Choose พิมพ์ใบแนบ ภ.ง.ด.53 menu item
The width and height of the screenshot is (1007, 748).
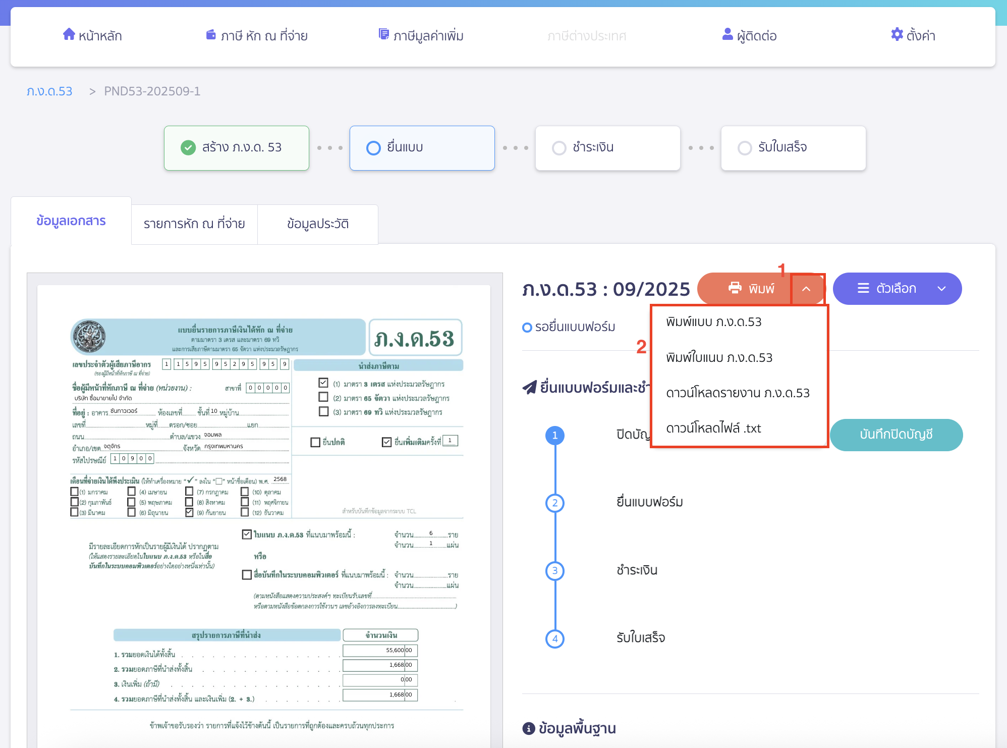(719, 358)
